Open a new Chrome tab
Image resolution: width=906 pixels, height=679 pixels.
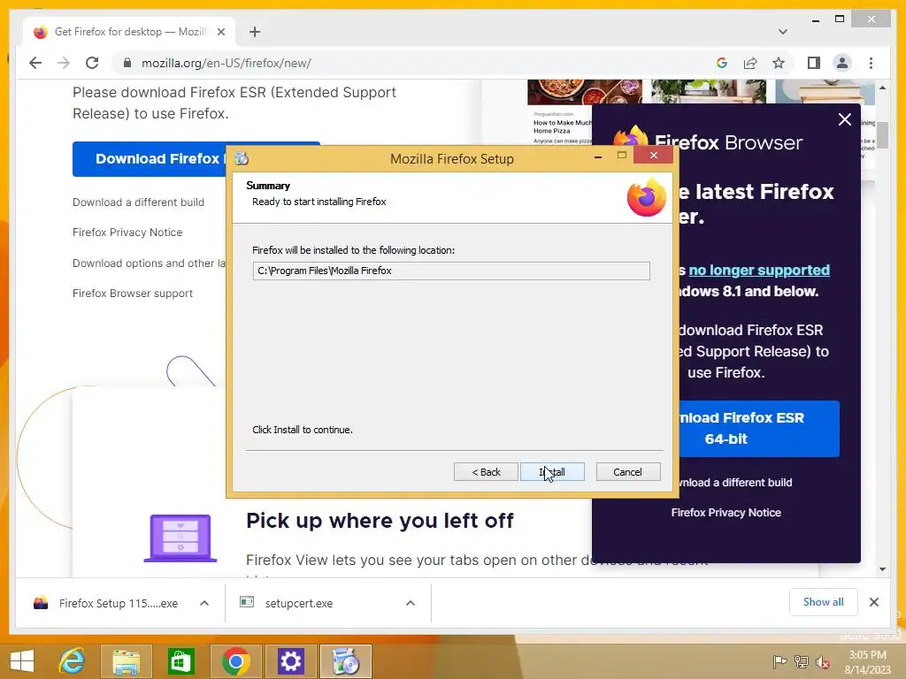[255, 32]
